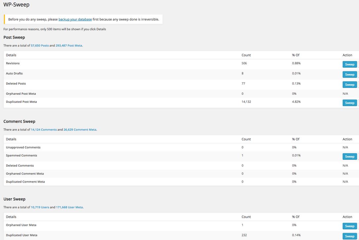Select the Deleted Posts row label

coord(16,84)
